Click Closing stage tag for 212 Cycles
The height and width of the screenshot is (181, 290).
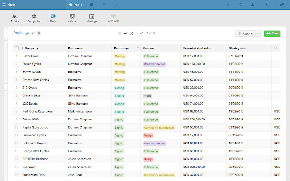tap(119, 88)
